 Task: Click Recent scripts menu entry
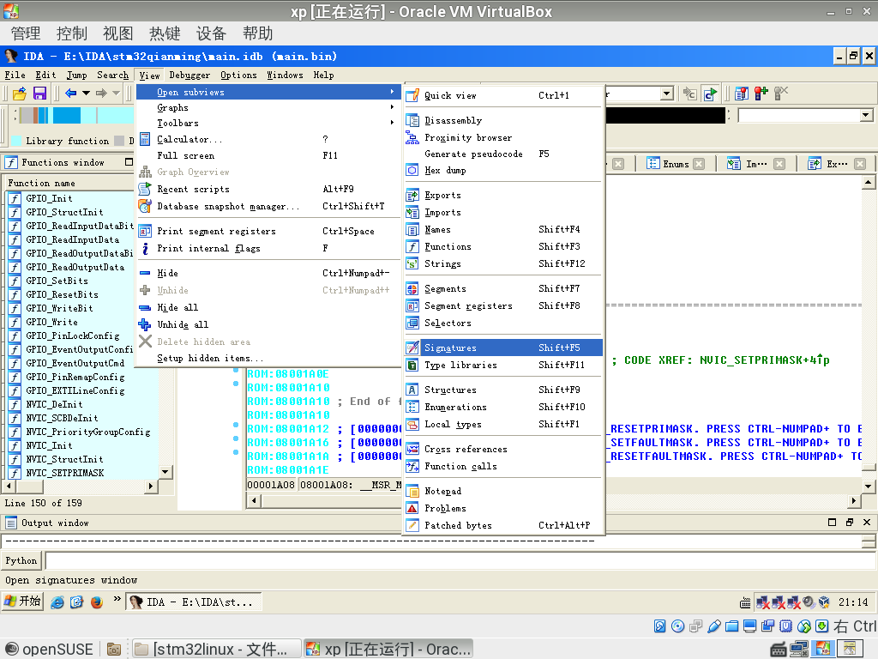[268, 190]
